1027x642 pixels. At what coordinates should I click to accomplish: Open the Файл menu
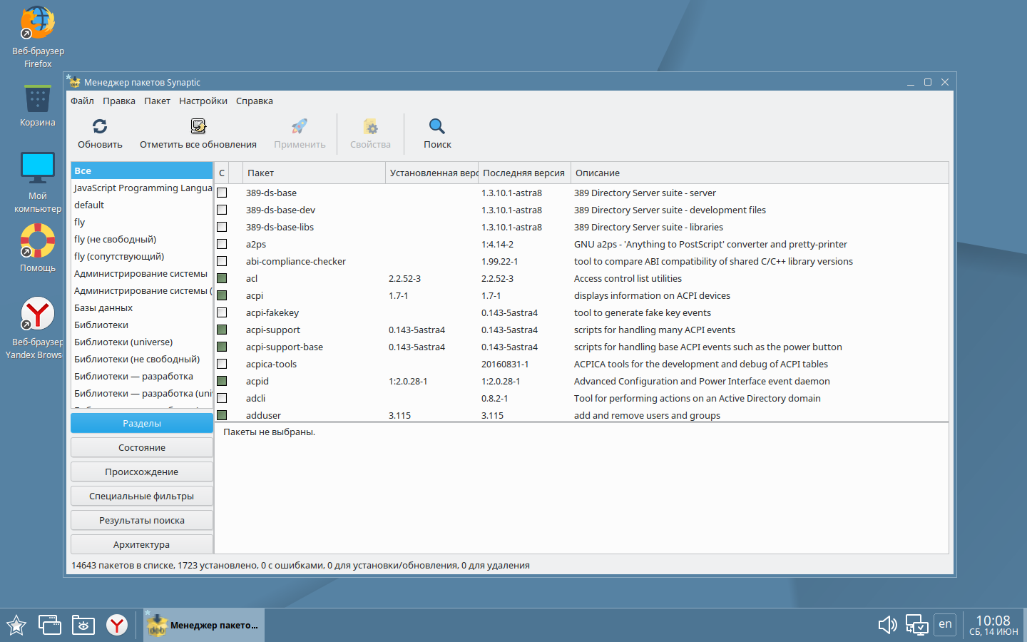coord(82,101)
